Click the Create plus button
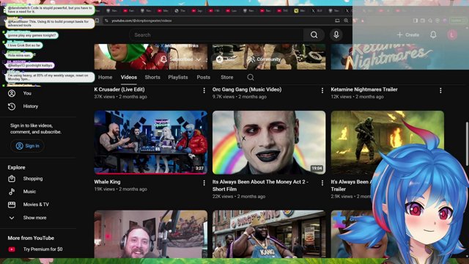Screen dimensions: 469x264 point(408,34)
